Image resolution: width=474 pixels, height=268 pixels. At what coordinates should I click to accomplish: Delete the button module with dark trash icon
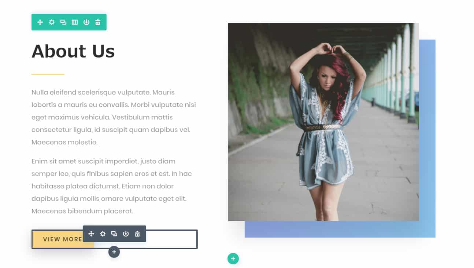(x=137, y=234)
